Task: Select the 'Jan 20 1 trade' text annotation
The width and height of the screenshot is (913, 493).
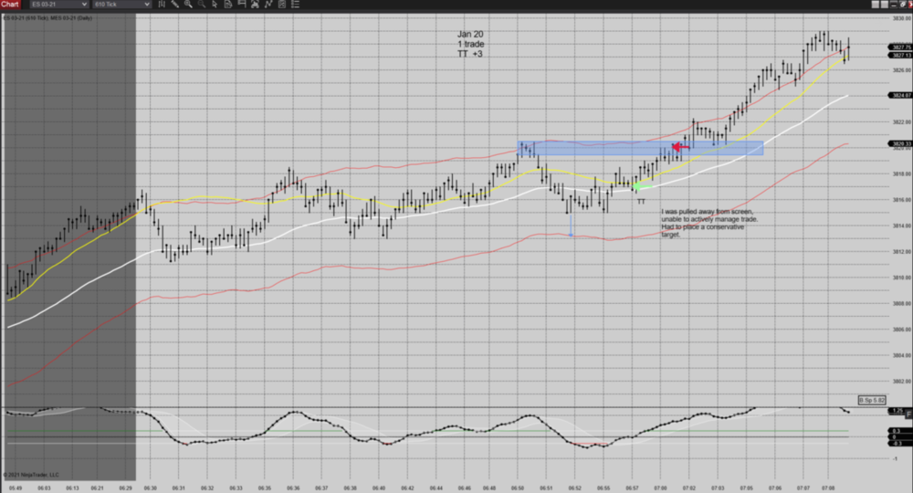Action: 470,44
